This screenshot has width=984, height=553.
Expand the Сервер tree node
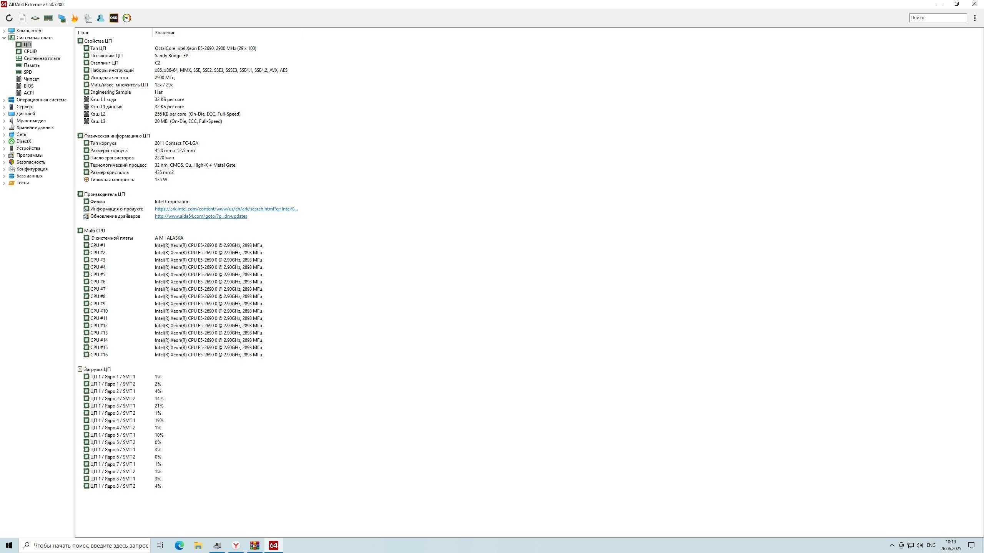tap(4, 107)
